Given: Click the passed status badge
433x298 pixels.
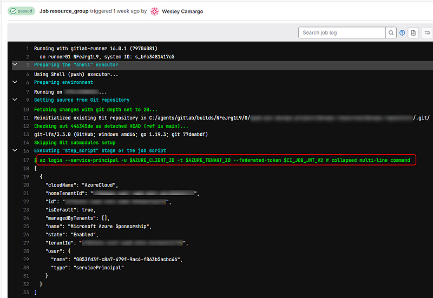Looking at the screenshot, I should tap(21, 11).
